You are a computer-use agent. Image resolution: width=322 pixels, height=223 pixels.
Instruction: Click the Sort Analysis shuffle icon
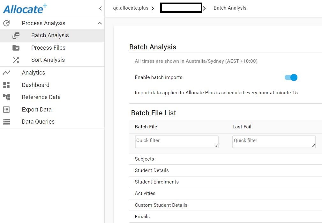coord(16,60)
